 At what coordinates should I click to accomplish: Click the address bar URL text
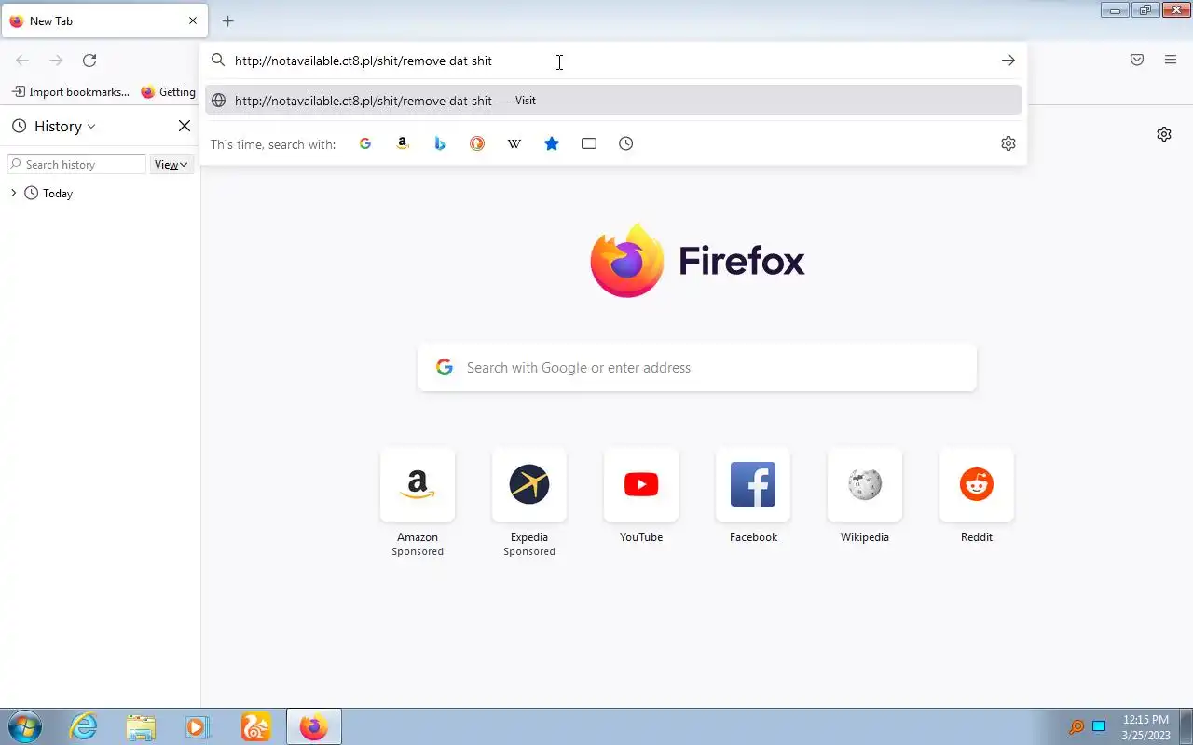363,61
